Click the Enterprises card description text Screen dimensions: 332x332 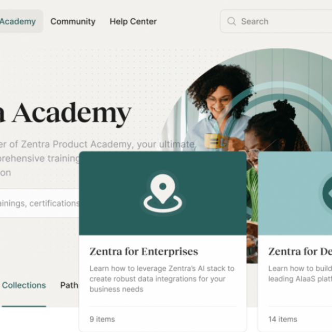(162, 279)
